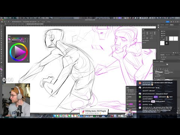Select the Frame tool
Screen dimensions: 180x135
pos(1,35)
